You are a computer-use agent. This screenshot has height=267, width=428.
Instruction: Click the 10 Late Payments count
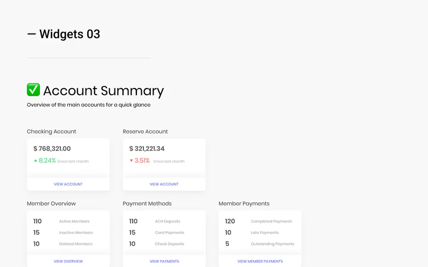[x=228, y=233]
